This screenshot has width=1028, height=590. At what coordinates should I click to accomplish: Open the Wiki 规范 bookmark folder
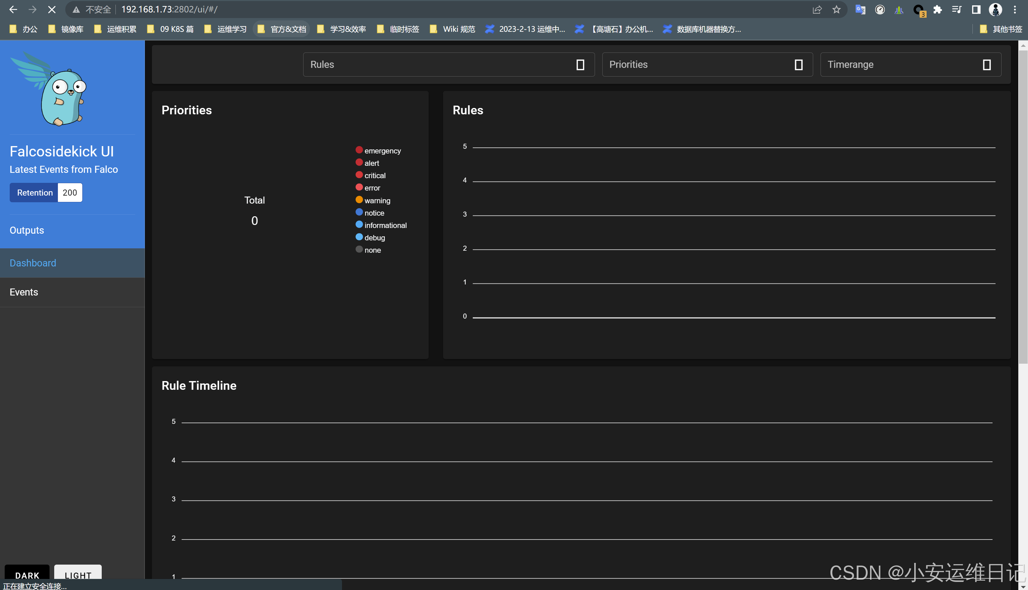point(452,29)
